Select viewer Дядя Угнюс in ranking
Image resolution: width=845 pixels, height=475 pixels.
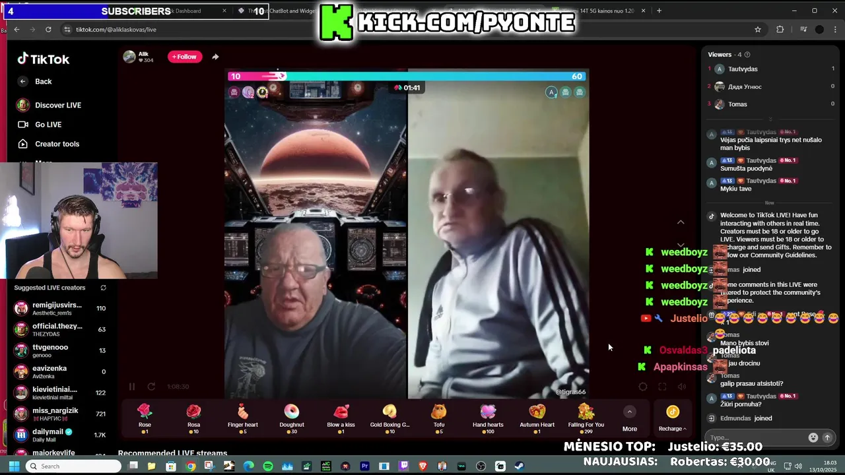click(x=771, y=86)
